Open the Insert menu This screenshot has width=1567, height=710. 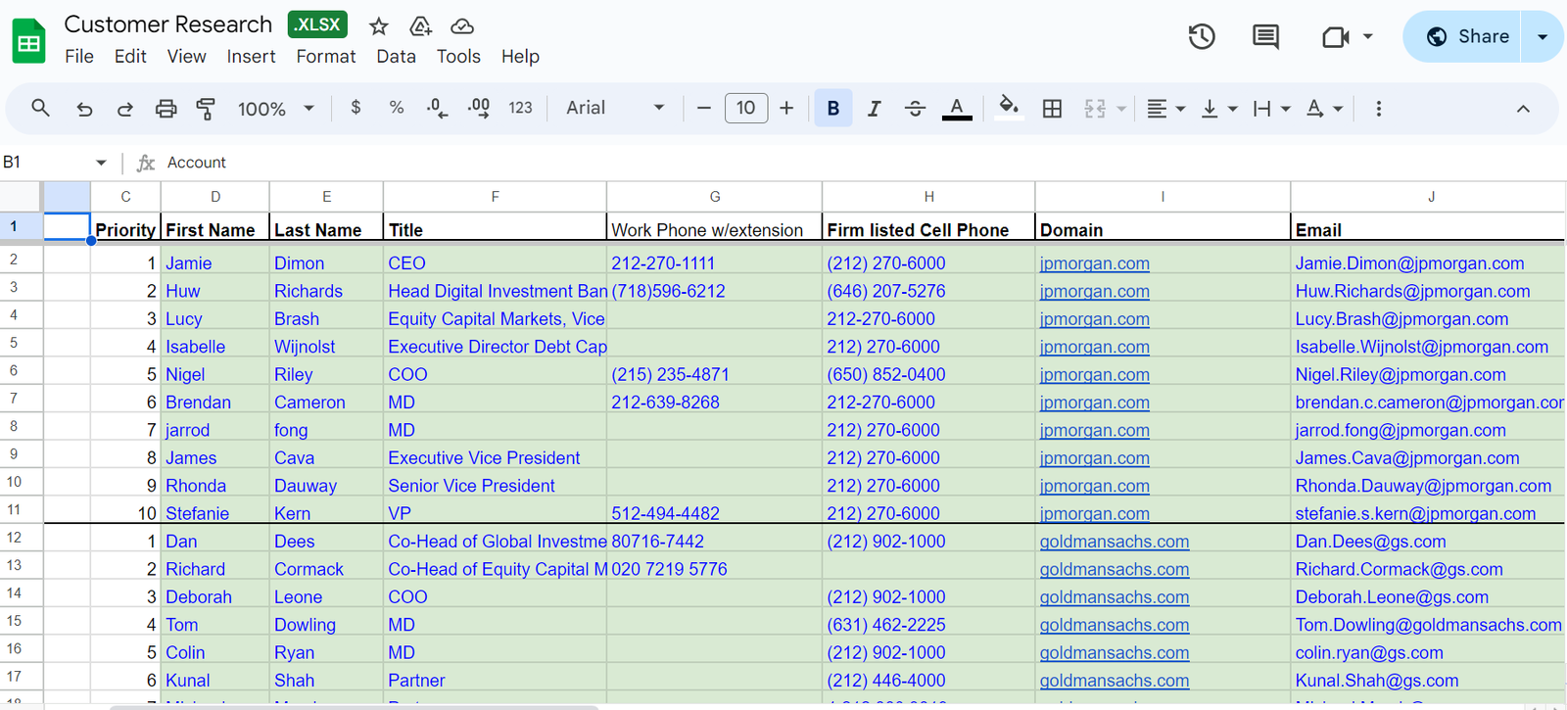251,57
